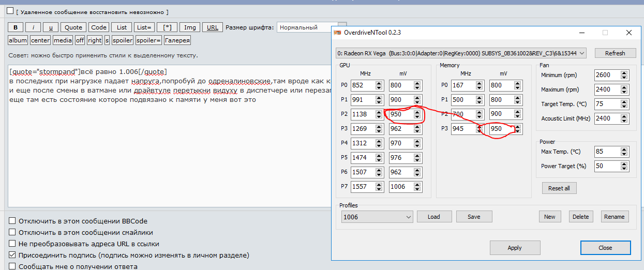The width and height of the screenshot is (644, 270).
Task: Click Apply in OverdriveNTool
Action: pyautogui.click(x=515, y=248)
